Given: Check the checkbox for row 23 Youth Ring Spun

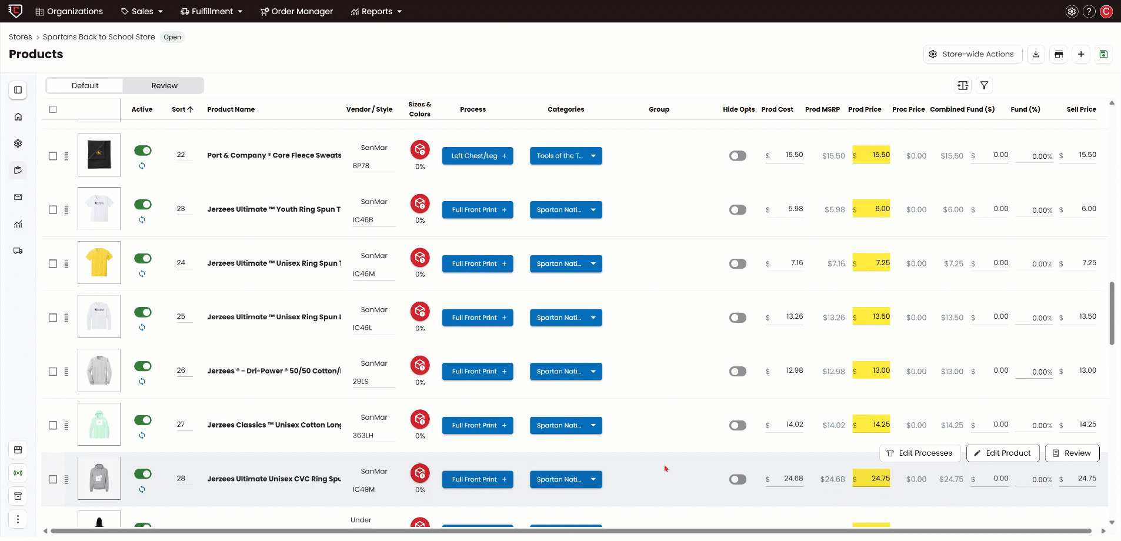Looking at the screenshot, I should 53,210.
